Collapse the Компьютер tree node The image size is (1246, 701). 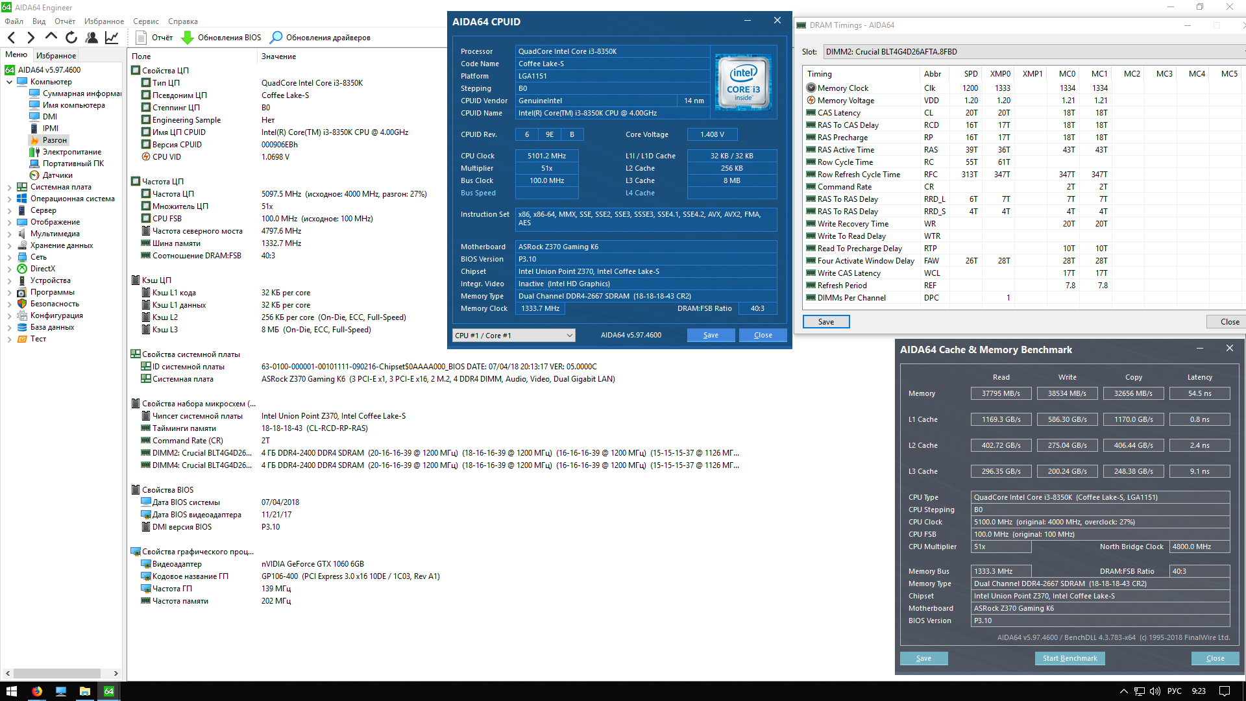(9, 82)
